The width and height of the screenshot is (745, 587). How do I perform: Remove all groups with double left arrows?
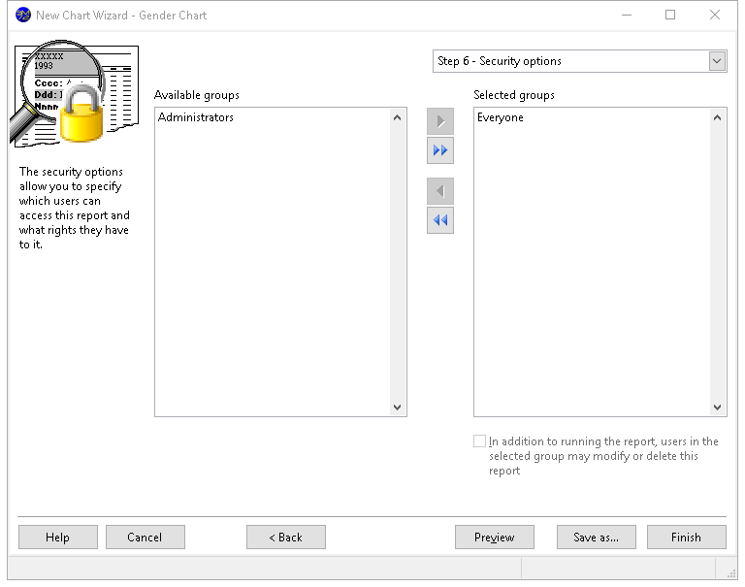tap(440, 220)
